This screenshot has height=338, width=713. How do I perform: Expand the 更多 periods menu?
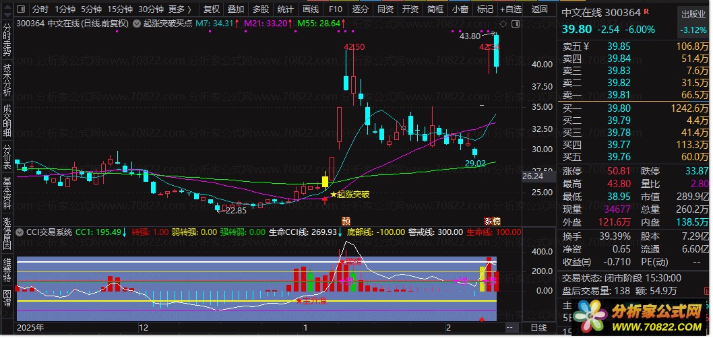[x=180, y=9]
